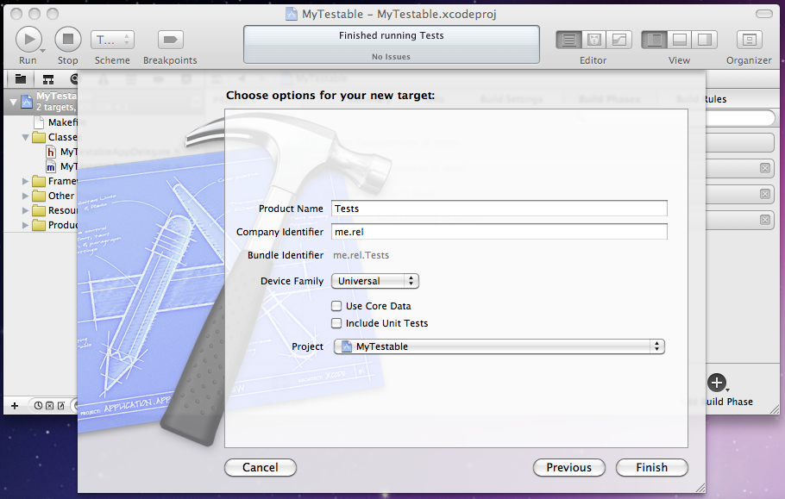785x499 pixels.
Task: Remove the first build phase with X
Action: [x=765, y=168]
